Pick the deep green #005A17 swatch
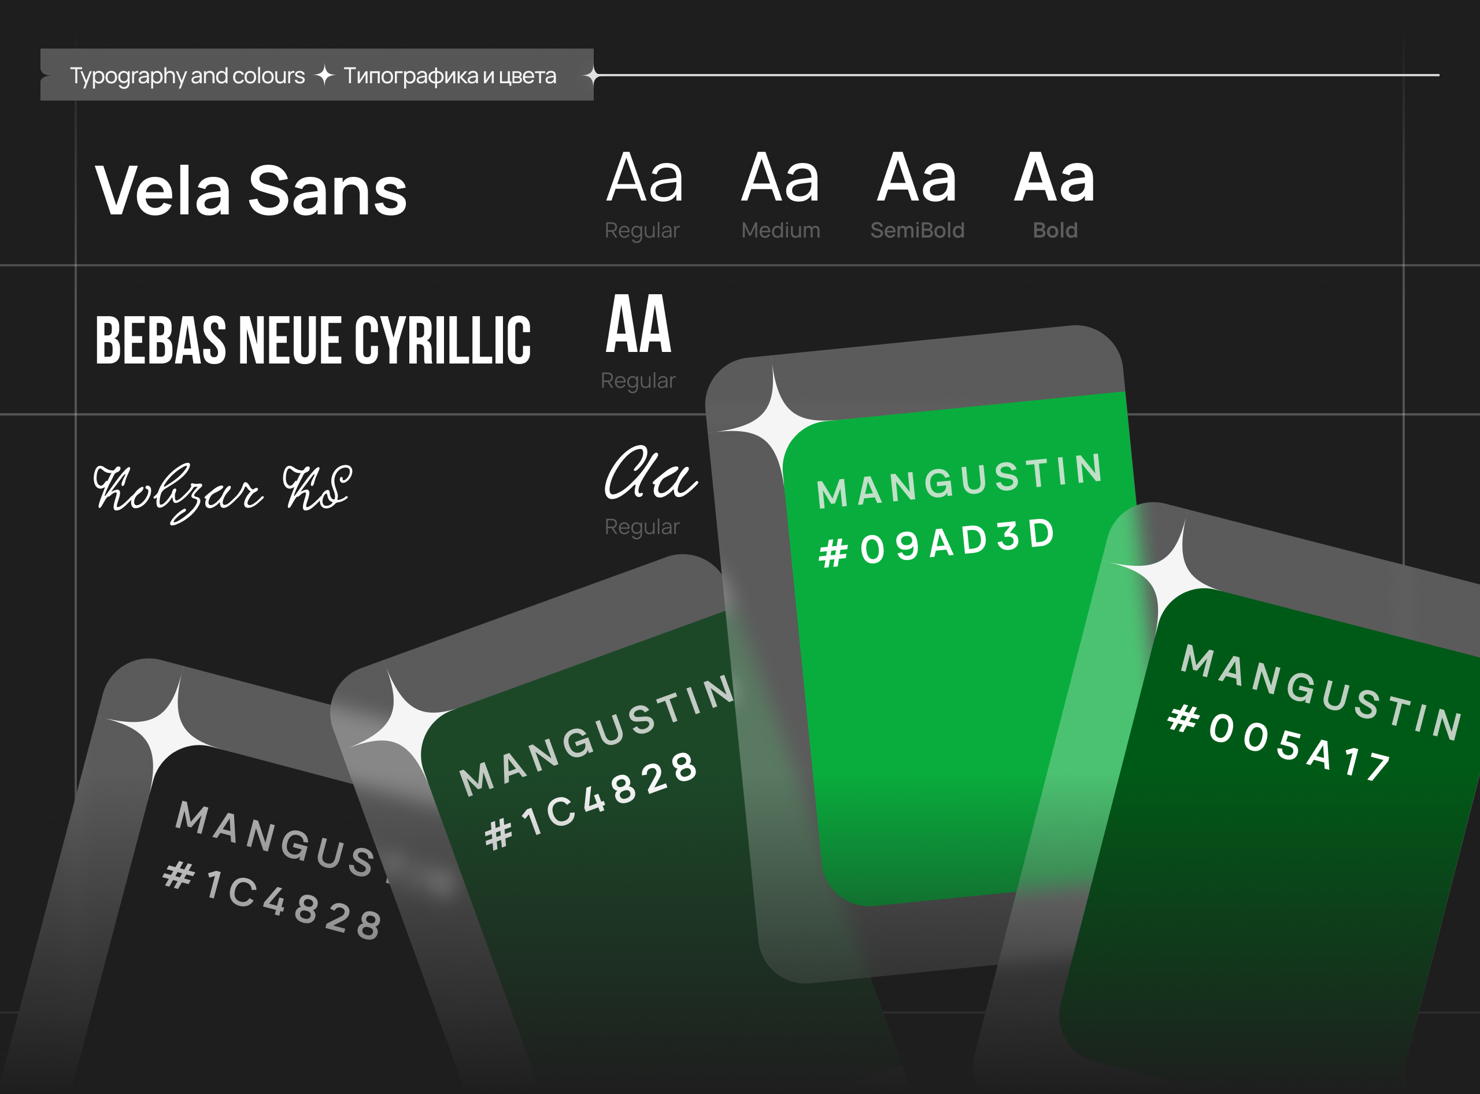Viewport: 1480px width, 1094px height. (1259, 894)
